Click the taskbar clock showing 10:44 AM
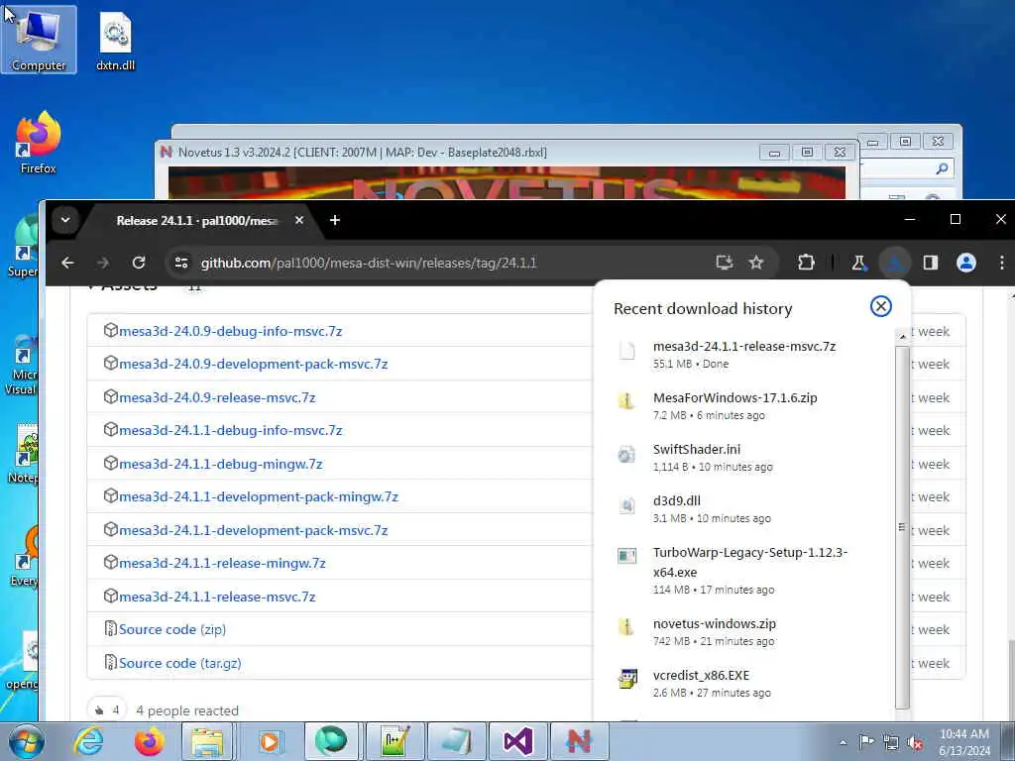Screen dimensions: 1015x761 tap(963, 742)
